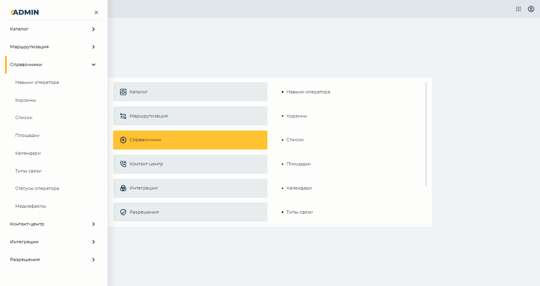Open Медиафайлы in sidebar submenu

point(30,206)
